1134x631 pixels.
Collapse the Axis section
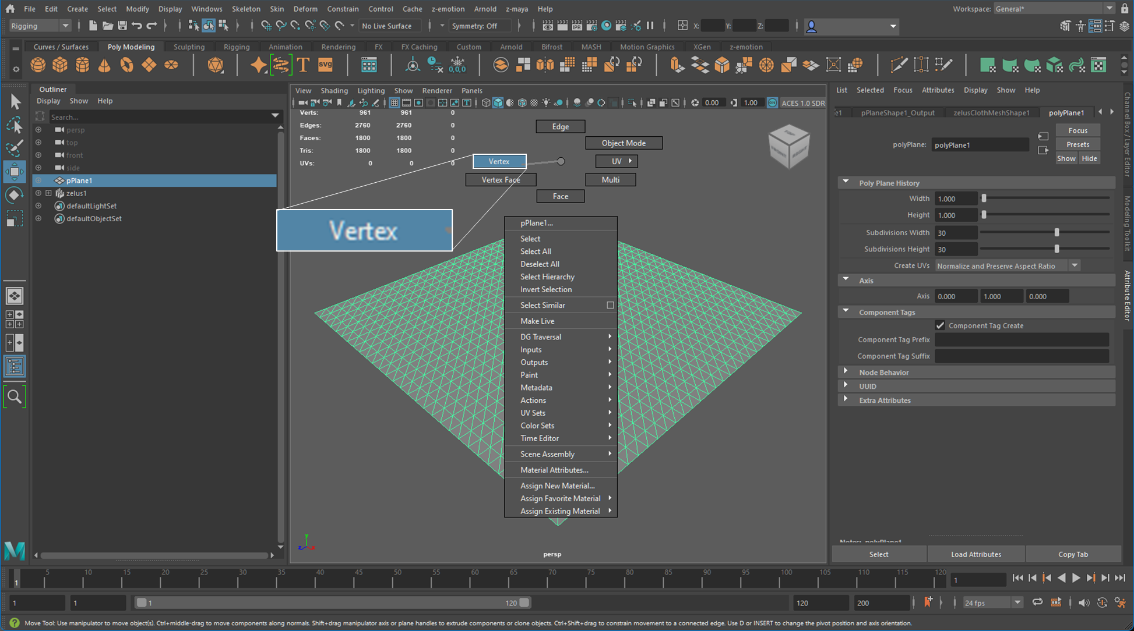[846, 280]
